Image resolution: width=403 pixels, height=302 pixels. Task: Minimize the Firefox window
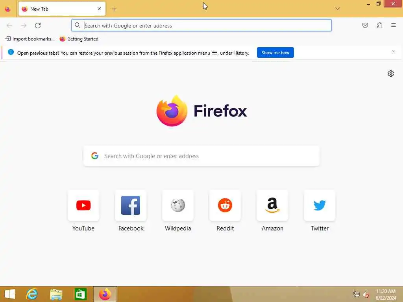point(368,4)
